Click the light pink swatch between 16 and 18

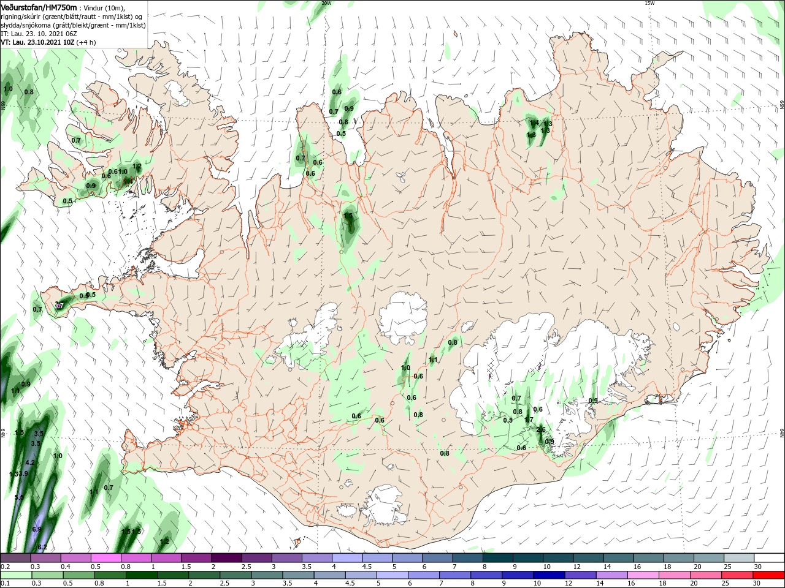point(643,575)
